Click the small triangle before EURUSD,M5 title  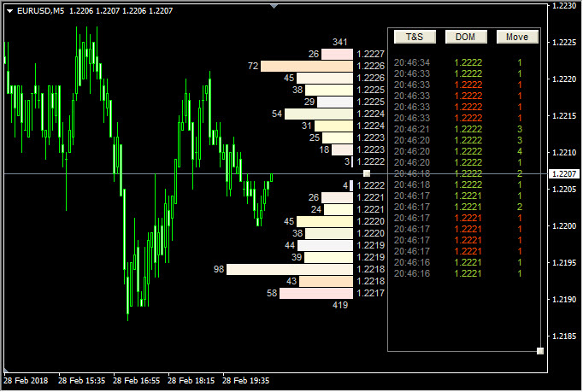[8, 10]
